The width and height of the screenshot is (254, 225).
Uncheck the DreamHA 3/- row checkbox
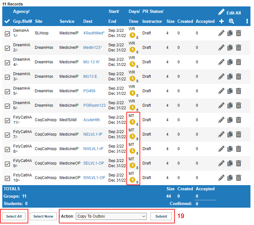point(7,77)
